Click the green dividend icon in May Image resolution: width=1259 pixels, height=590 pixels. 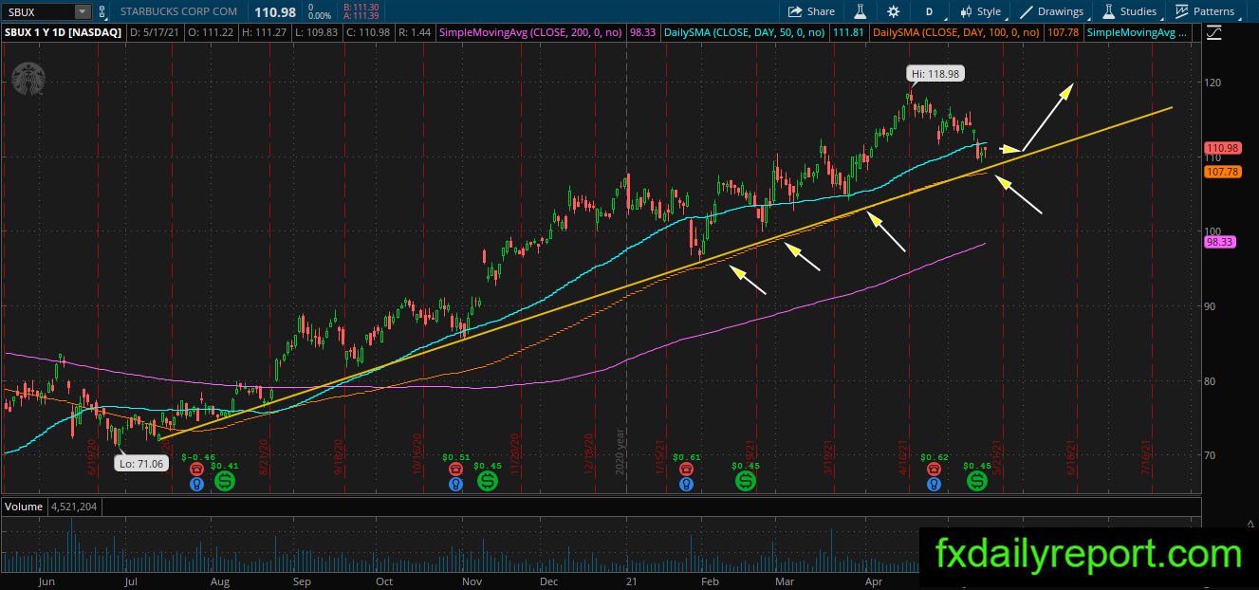977,481
